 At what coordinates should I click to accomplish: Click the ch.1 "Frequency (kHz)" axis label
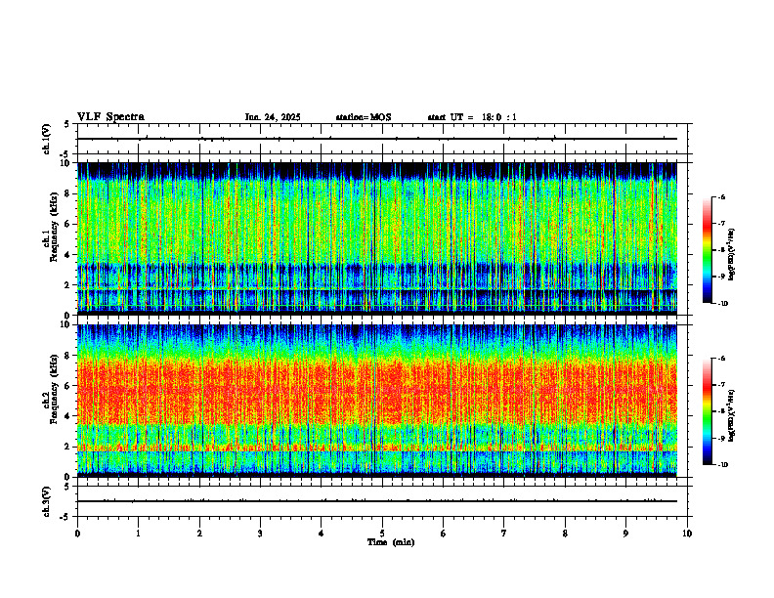click(54, 228)
